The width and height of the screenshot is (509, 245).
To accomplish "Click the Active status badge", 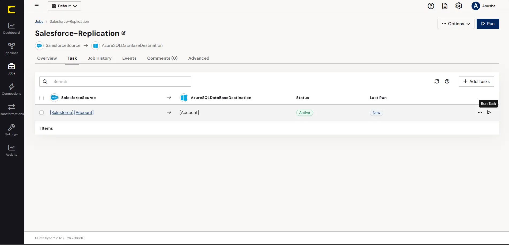I will [305, 113].
